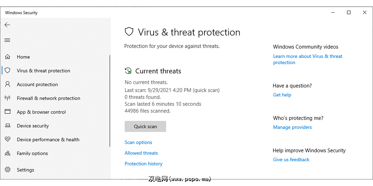Click the Device security laptop icon
The width and height of the screenshot is (373, 186).
coord(7,126)
